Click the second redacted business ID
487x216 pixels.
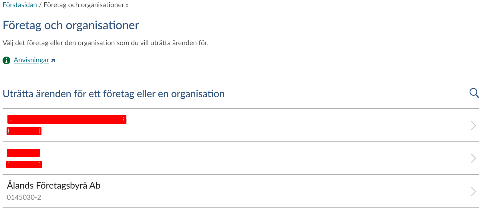pyautogui.click(x=24, y=164)
